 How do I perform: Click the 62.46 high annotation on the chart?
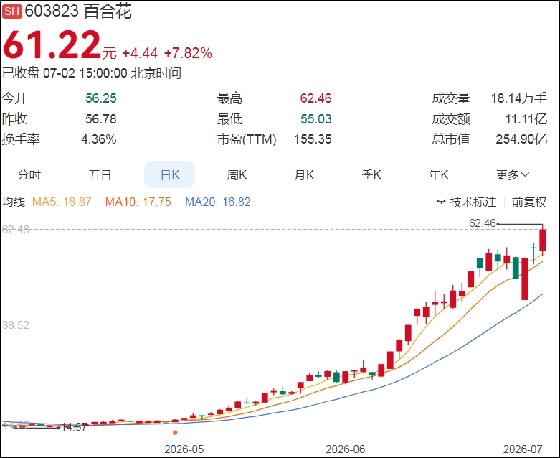[x=483, y=223]
